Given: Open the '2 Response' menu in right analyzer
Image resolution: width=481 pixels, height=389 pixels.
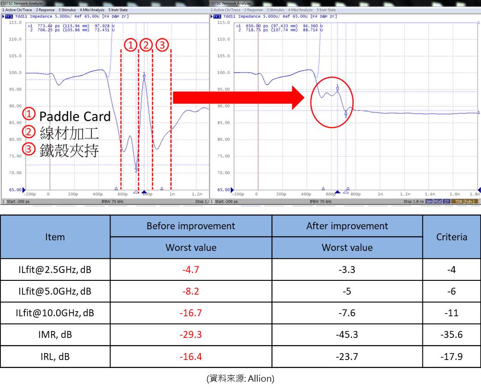Looking at the screenshot, I should pos(253,10).
